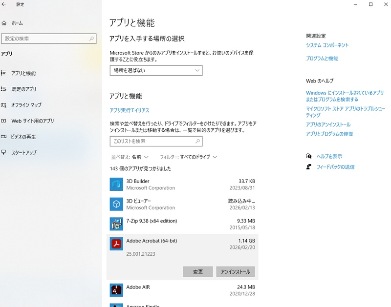The height and width of the screenshot is (307, 391).
Task: Click the Amazon Kindle app icon
Action: pos(116,306)
